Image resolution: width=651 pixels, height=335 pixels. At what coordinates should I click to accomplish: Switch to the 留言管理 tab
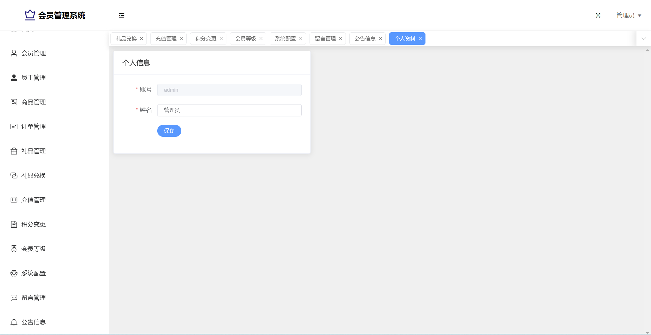[325, 39]
